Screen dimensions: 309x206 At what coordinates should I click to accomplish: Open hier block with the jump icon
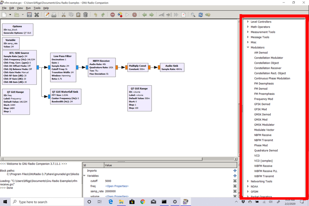[208, 15]
